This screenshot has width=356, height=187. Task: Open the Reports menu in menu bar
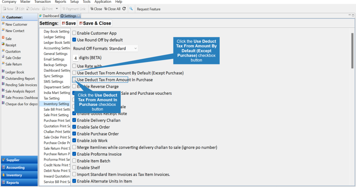point(60,2)
